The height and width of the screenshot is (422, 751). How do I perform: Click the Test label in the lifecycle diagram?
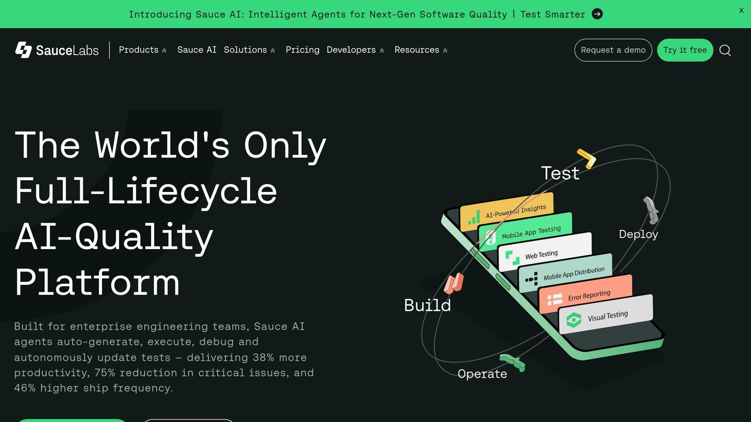pos(560,173)
